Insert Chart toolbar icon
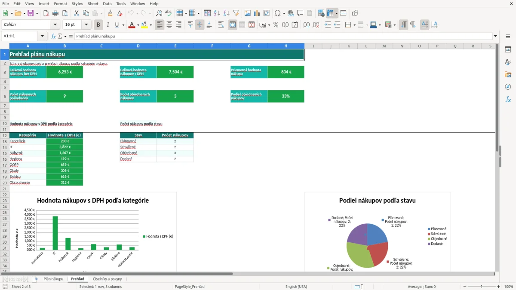This screenshot has width=516, height=290. [257, 13]
